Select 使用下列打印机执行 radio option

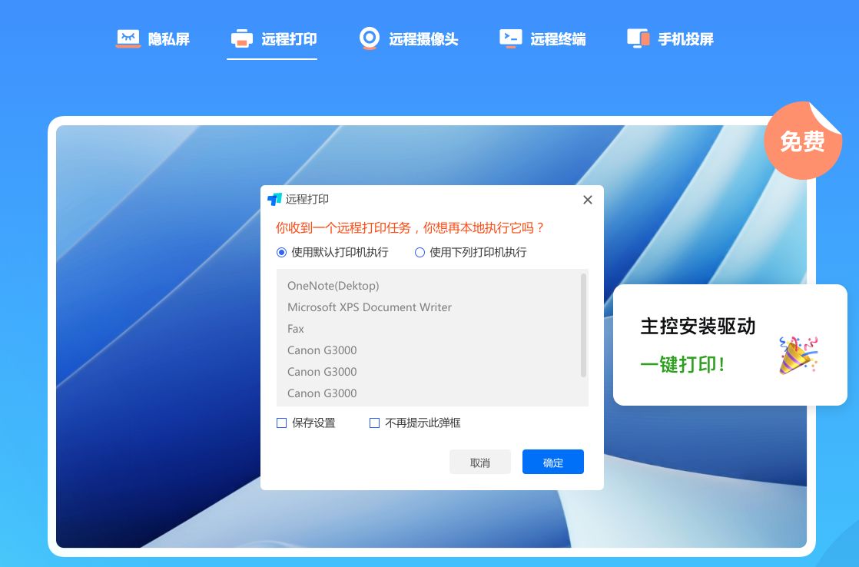coord(420,252)
